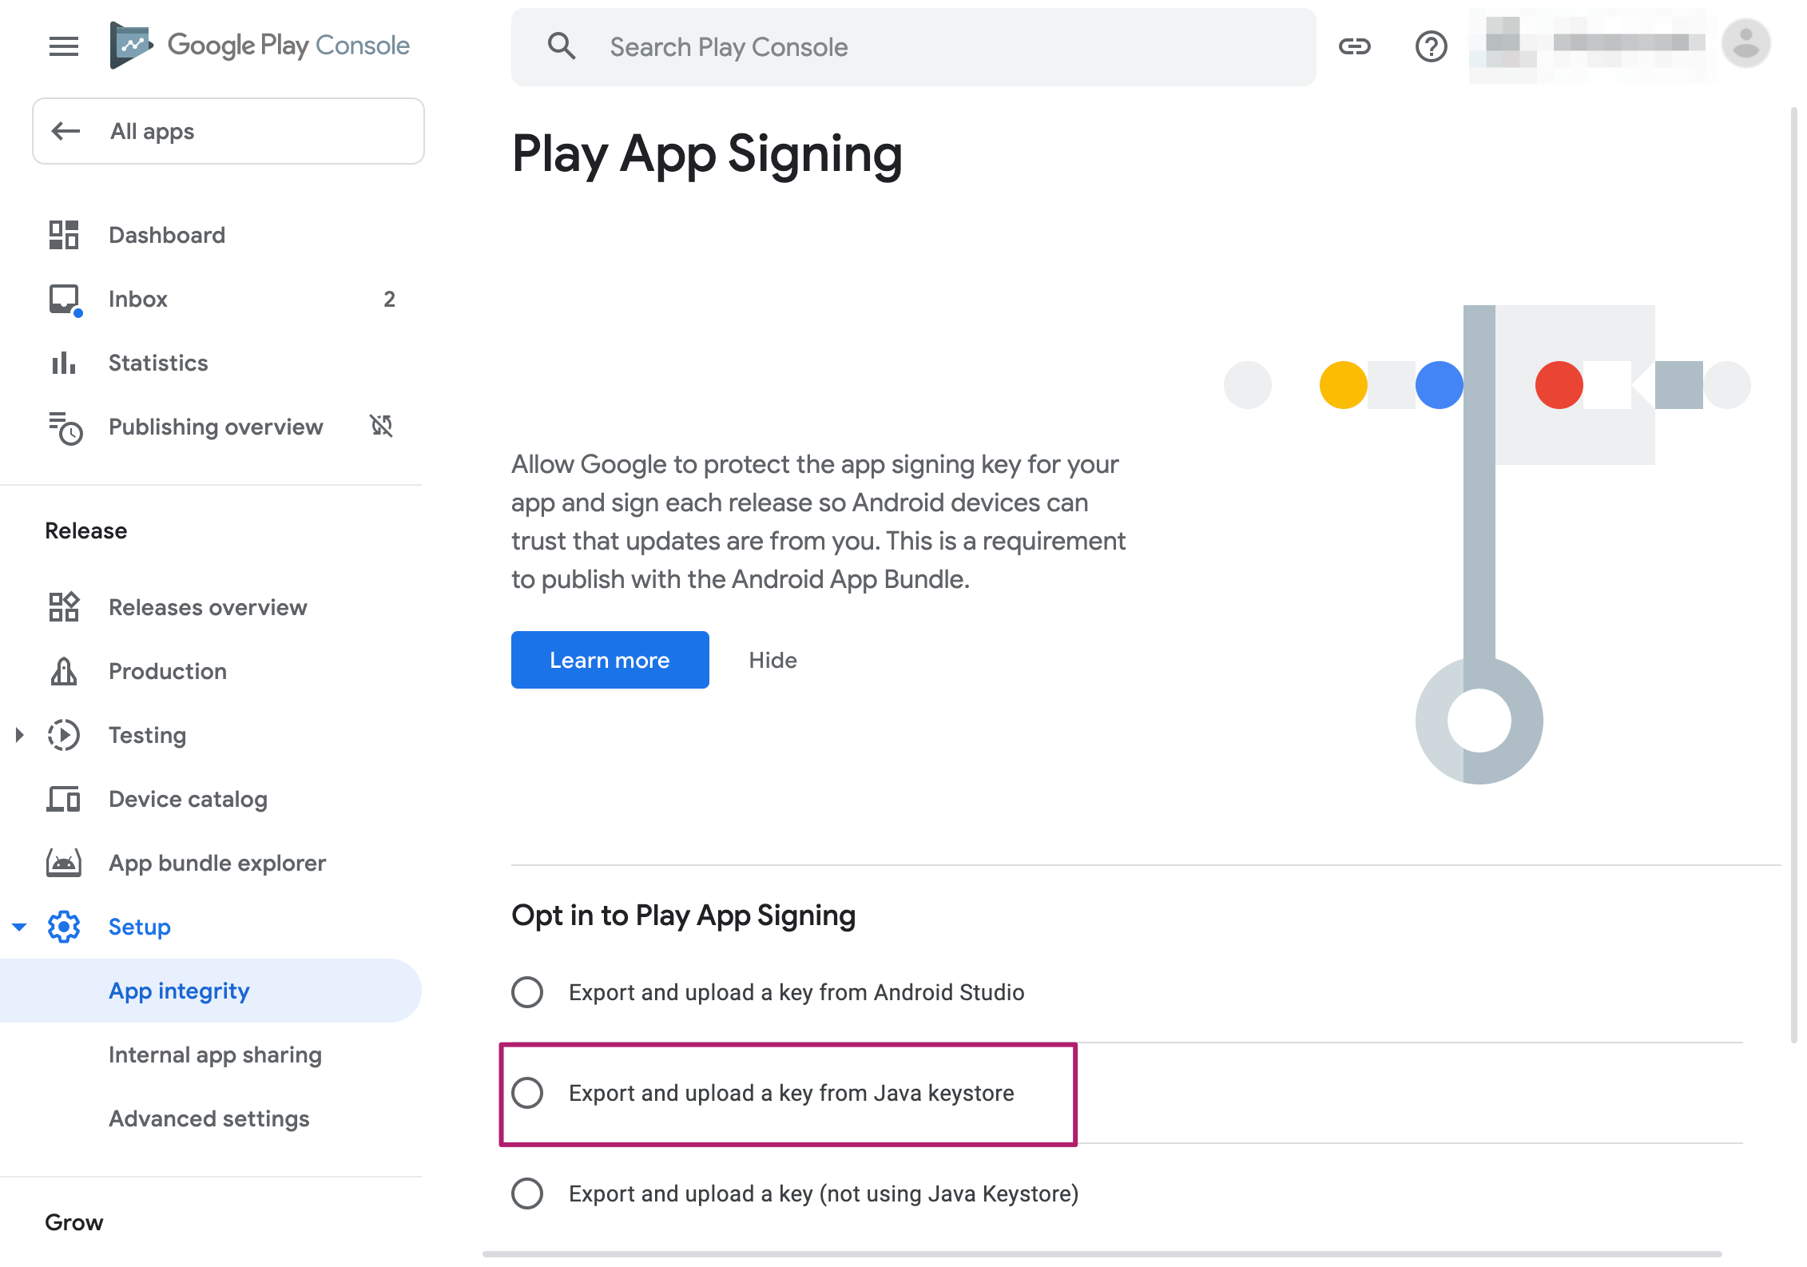
Task: Open the navigation hamburger menu
Action: click(x=63, y=46)
